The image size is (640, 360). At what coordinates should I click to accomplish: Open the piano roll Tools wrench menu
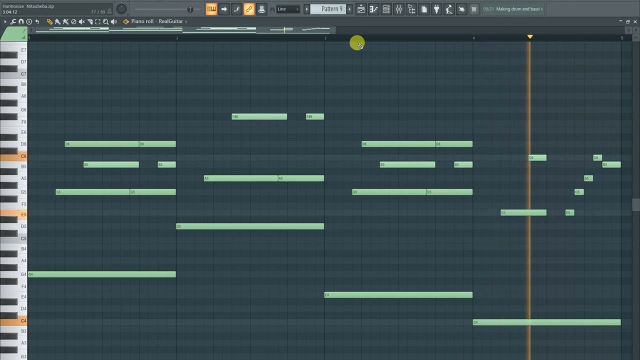tap(13, 21)
